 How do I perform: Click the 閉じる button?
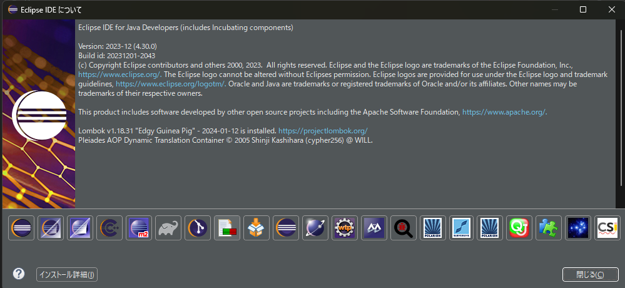tap(591, 274)
